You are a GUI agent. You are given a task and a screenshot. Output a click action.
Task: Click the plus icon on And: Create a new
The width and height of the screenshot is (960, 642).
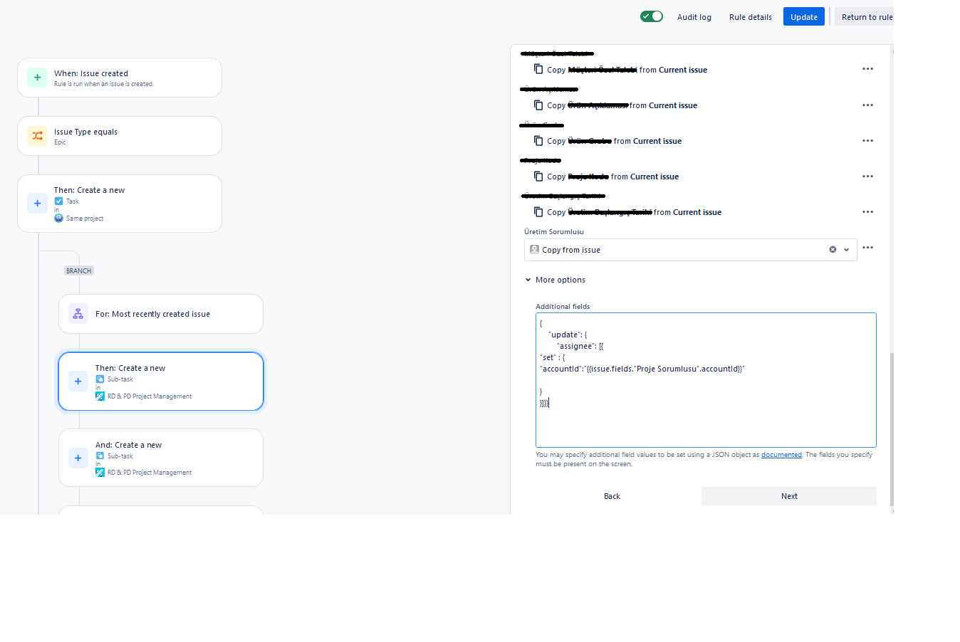78,458
